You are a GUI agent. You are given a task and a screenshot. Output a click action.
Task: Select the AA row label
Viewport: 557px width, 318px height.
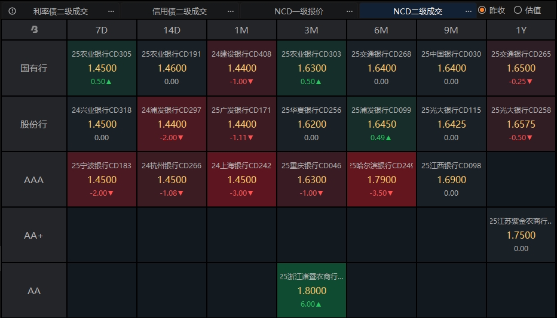pyautogui.click(x=33, y=291)
